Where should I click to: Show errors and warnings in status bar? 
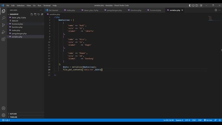click(6, 120)
